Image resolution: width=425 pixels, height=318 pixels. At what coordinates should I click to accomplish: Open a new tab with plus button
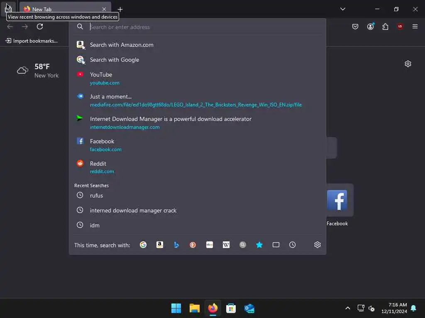click(120, 9)
